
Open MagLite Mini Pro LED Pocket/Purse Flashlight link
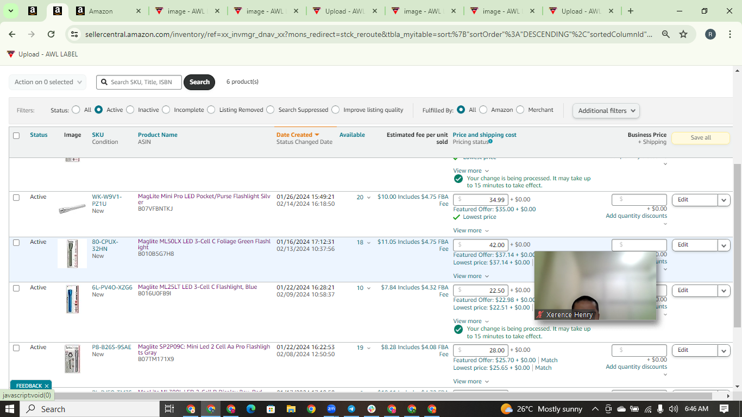(204, 199)
